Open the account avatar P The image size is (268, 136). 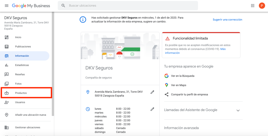point(262,6)
